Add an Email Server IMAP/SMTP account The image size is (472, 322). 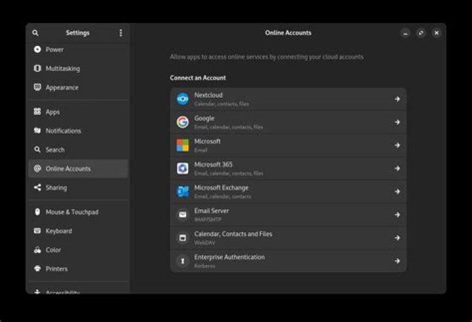click(x=288, y=214)
